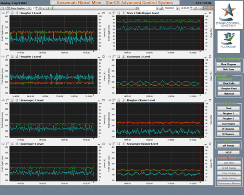Viewport: 244px width, 195px height.
Task: Increment the time value 15:32:03
Action: [191, 7]
